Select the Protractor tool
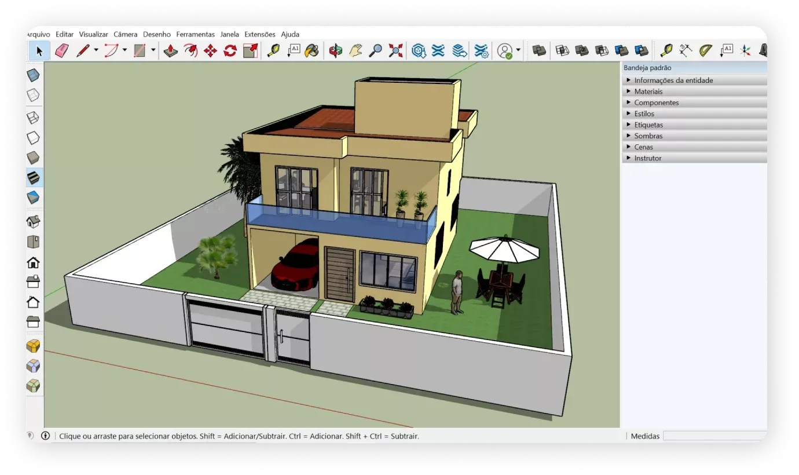The height and width of the screenshot is (475, 799). (705, 51)
